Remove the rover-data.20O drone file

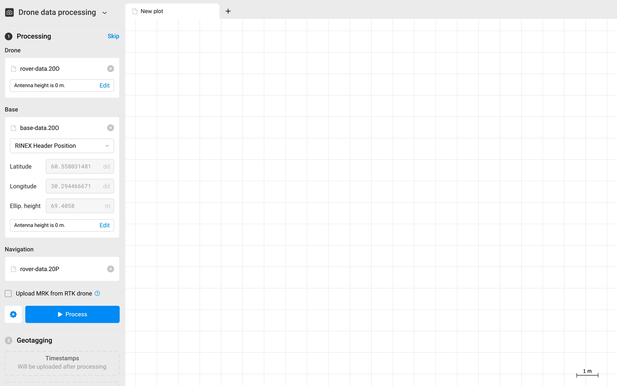click(110, 69)
